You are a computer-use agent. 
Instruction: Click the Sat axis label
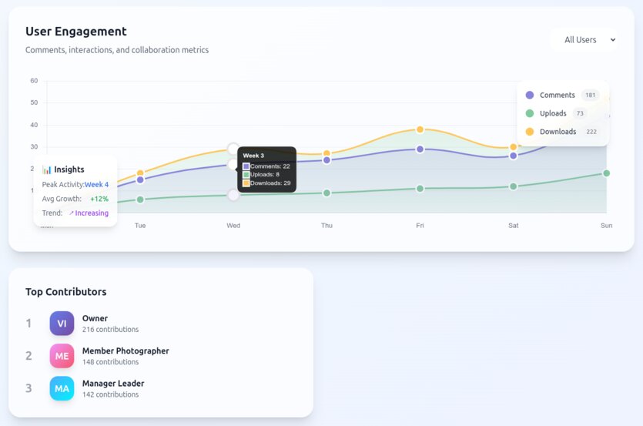coord(514,225)
